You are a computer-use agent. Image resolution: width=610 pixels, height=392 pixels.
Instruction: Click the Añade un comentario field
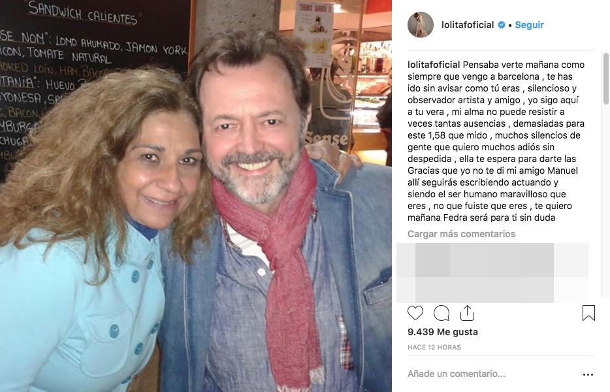(x=457, y=374)
